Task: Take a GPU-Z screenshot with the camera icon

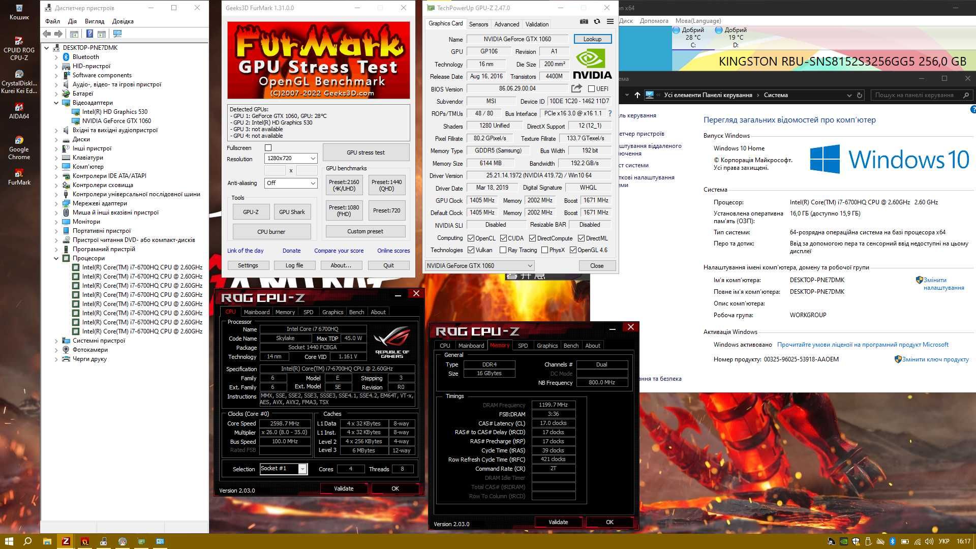Action: click(x=584, y=21)
